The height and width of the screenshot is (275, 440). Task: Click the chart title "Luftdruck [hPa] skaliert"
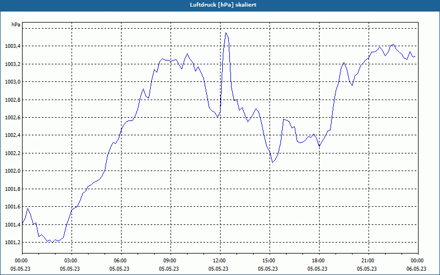point(223,5)
